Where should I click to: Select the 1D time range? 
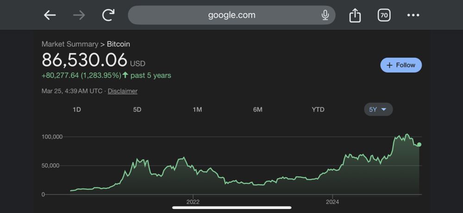tap(77, 110)
